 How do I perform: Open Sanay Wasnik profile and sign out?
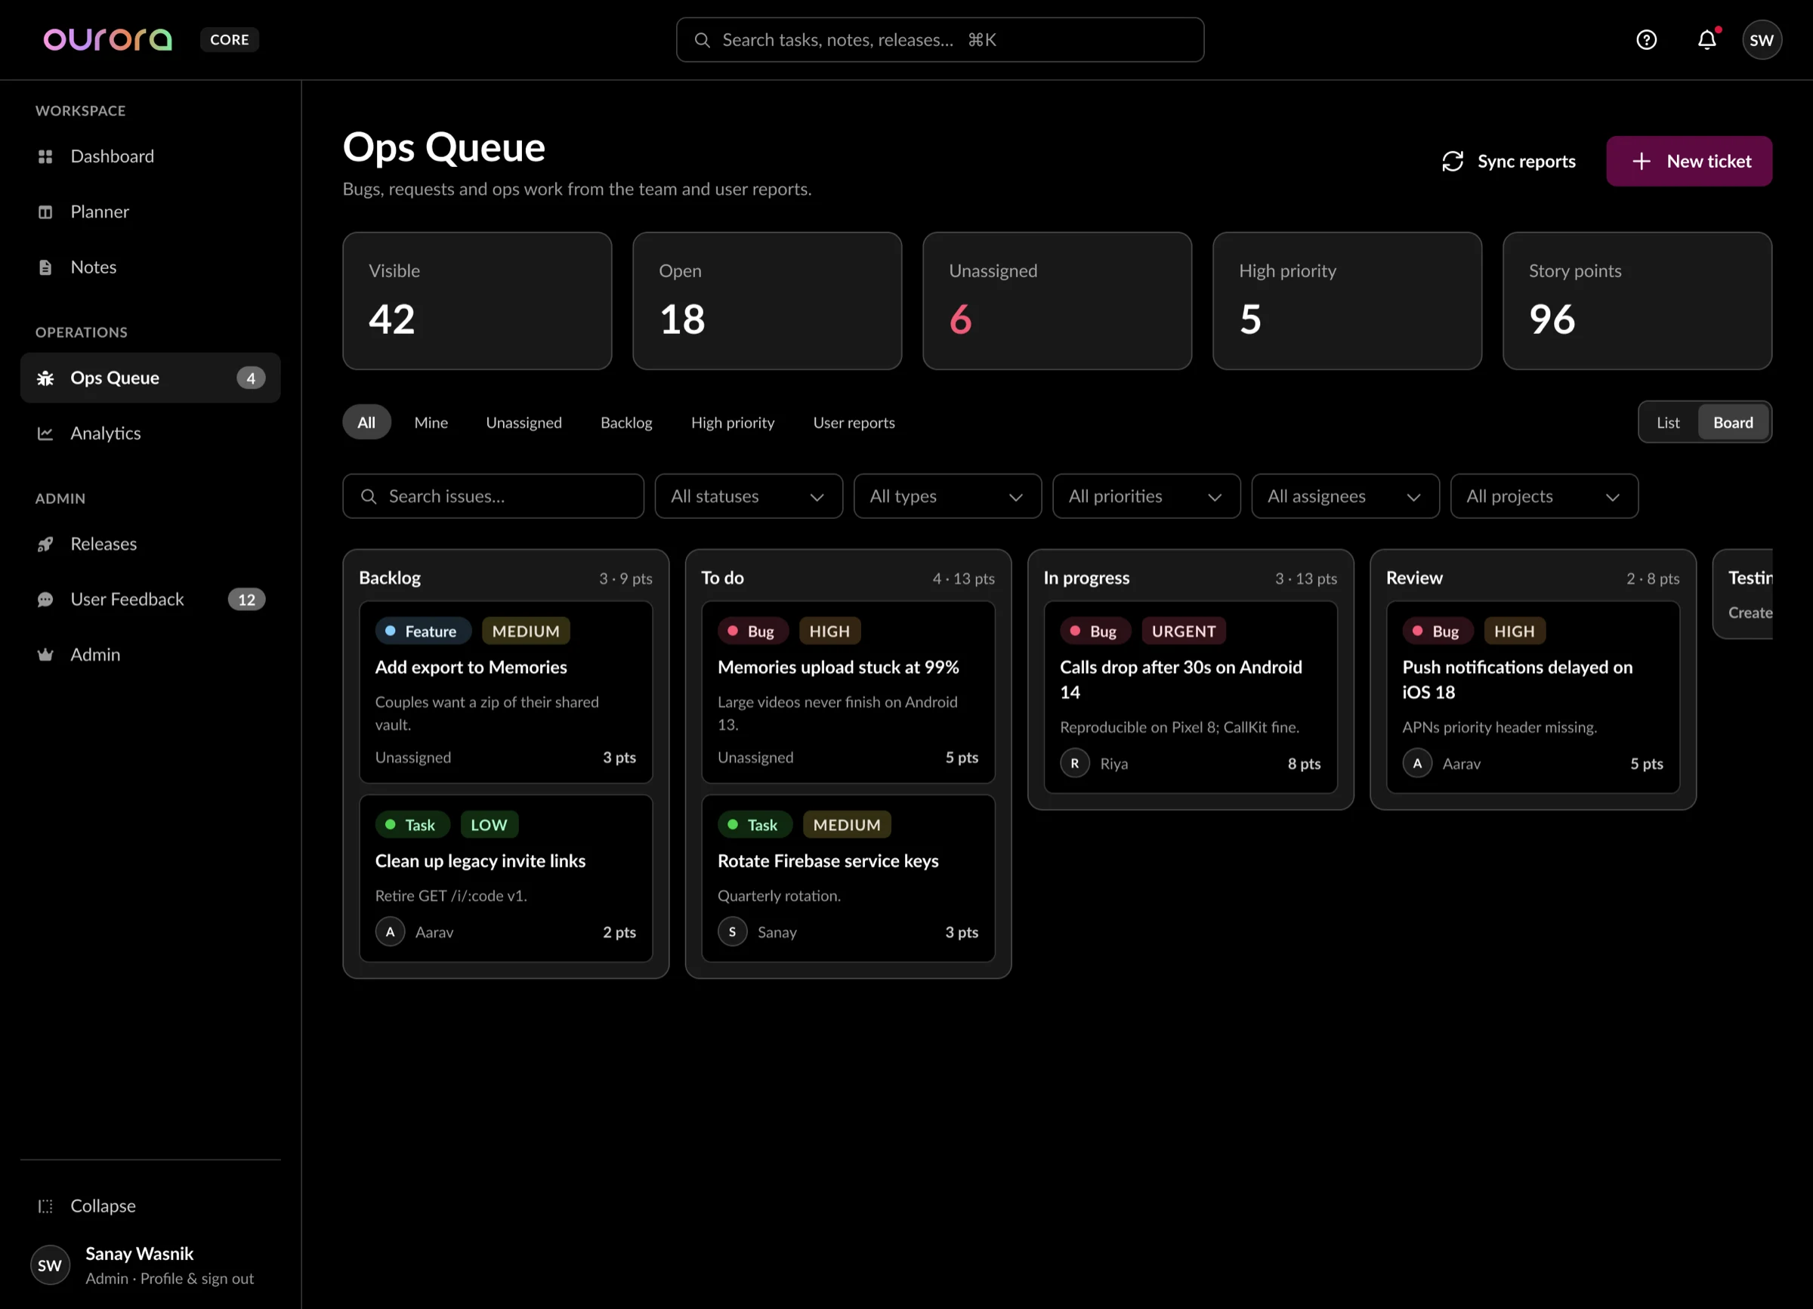point(150,1265)
